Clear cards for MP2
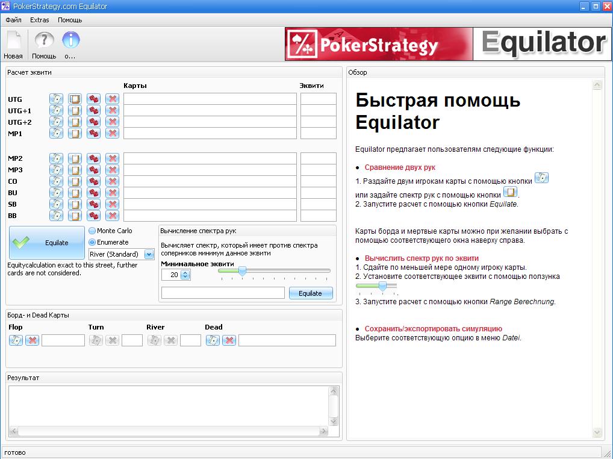The height and width of the screenshot is (459, 613). click(x=112, y=158)
